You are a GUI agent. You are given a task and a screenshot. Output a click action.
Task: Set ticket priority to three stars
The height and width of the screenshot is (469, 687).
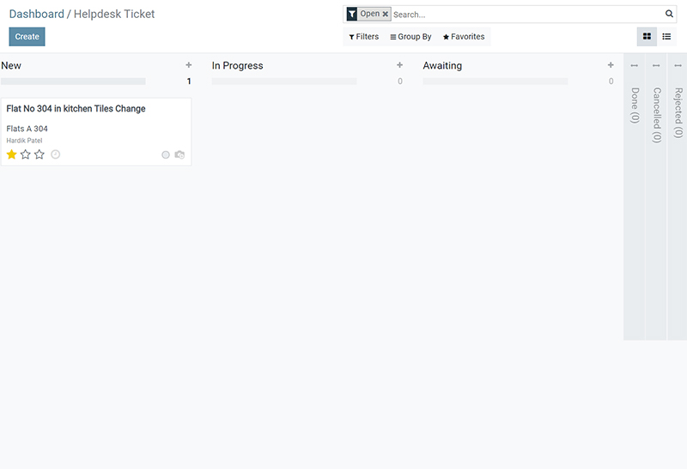[40, 154]
